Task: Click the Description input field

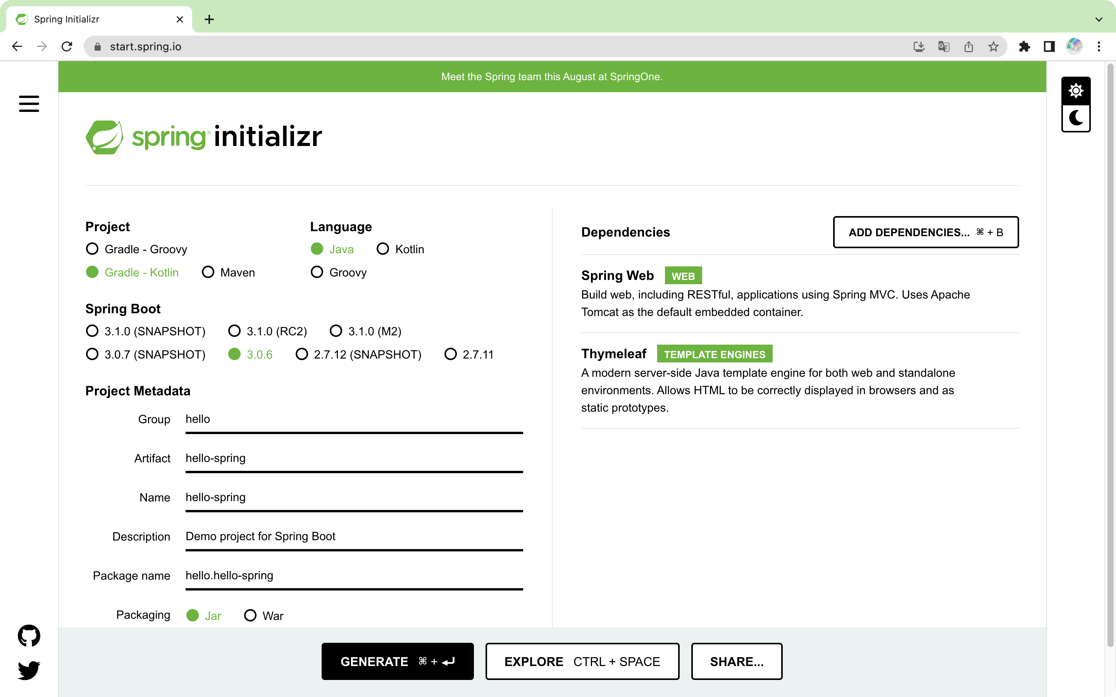Action: click(354, 537)
